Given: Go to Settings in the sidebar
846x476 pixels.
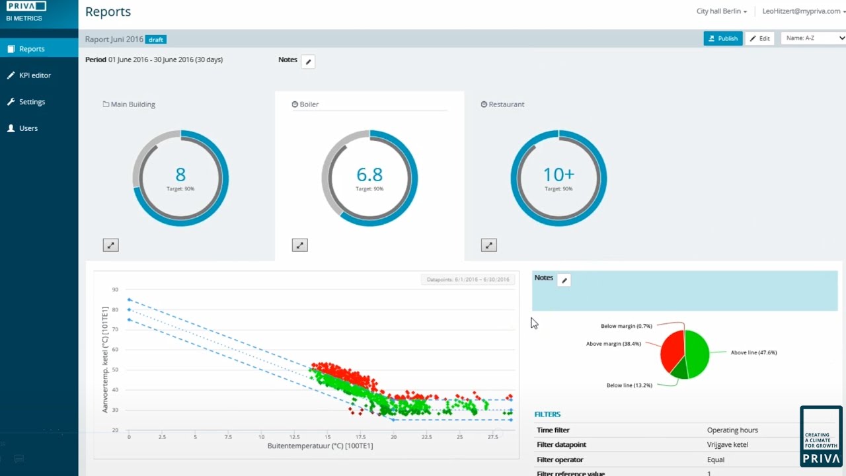Looking at the screenshot, I should [x=39, y=102].
